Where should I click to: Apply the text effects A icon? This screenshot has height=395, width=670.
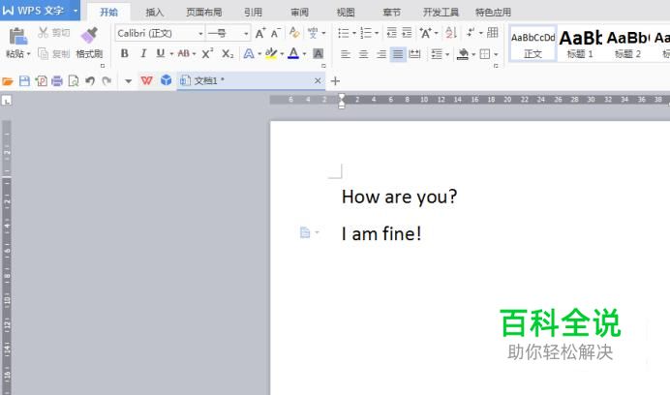coord(249,54)
